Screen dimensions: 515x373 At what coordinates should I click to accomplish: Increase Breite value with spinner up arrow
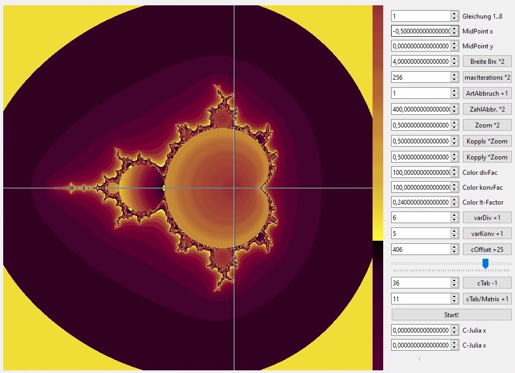coord(454,59)
